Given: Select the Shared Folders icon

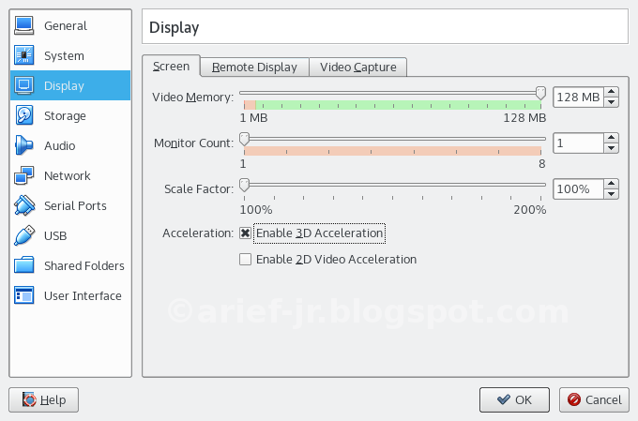Looking at the screenshot, I should pyautogui.click(x=25, y=265).
